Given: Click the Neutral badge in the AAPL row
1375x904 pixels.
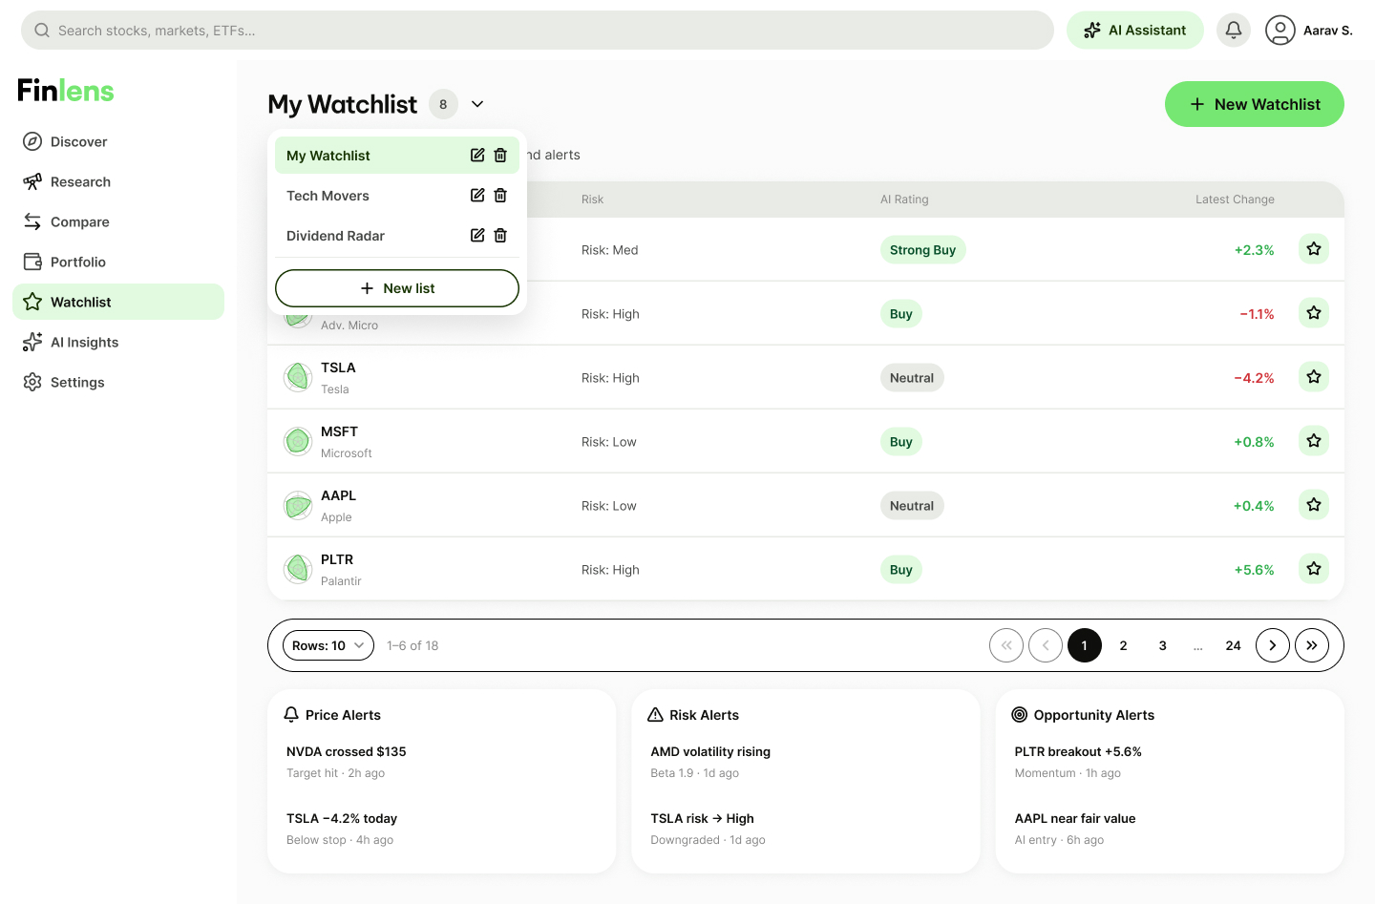Looking at the screenshot, I should 912,506.
